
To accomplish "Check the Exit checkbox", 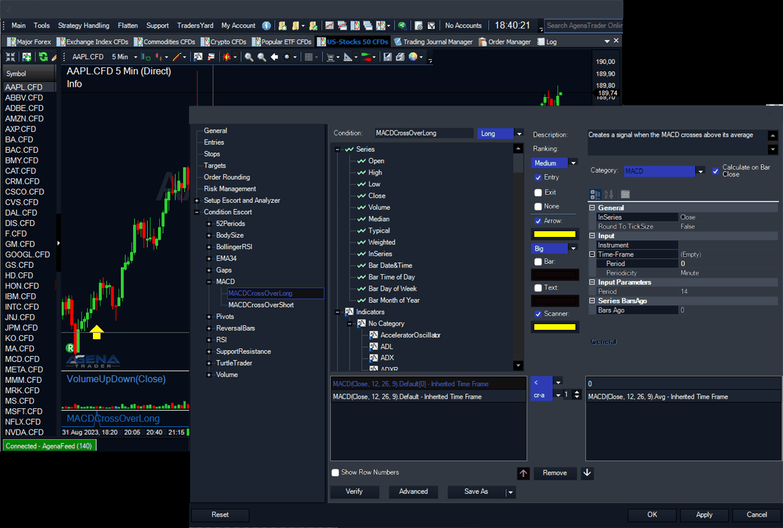I will point(538,193).
